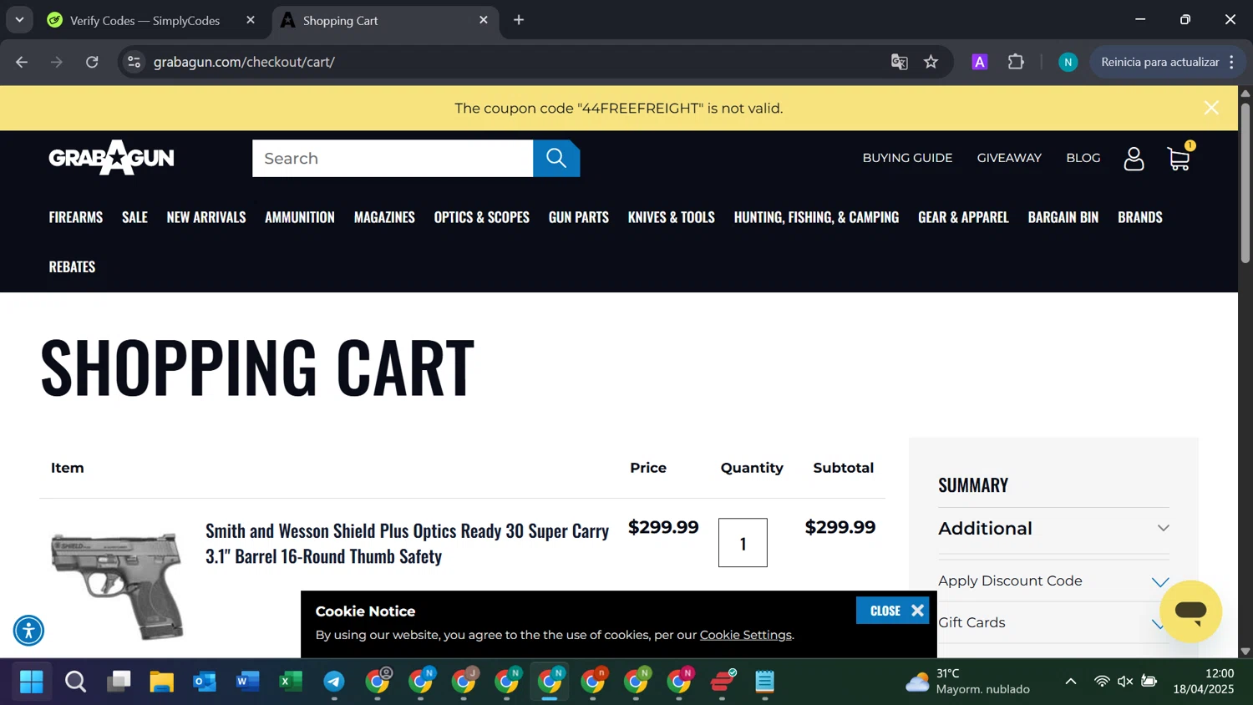
Task: Go to BUYING GUIDE link
Action: 907,158
